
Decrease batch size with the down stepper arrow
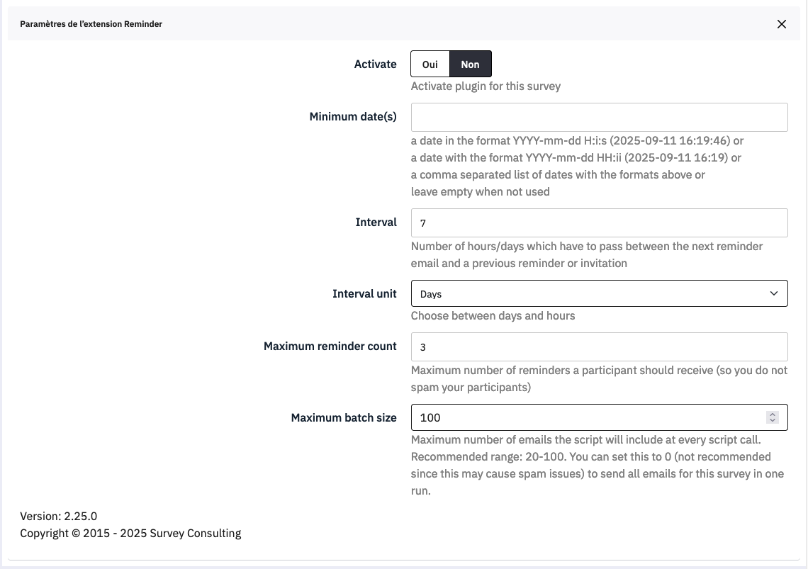(773, 421)
